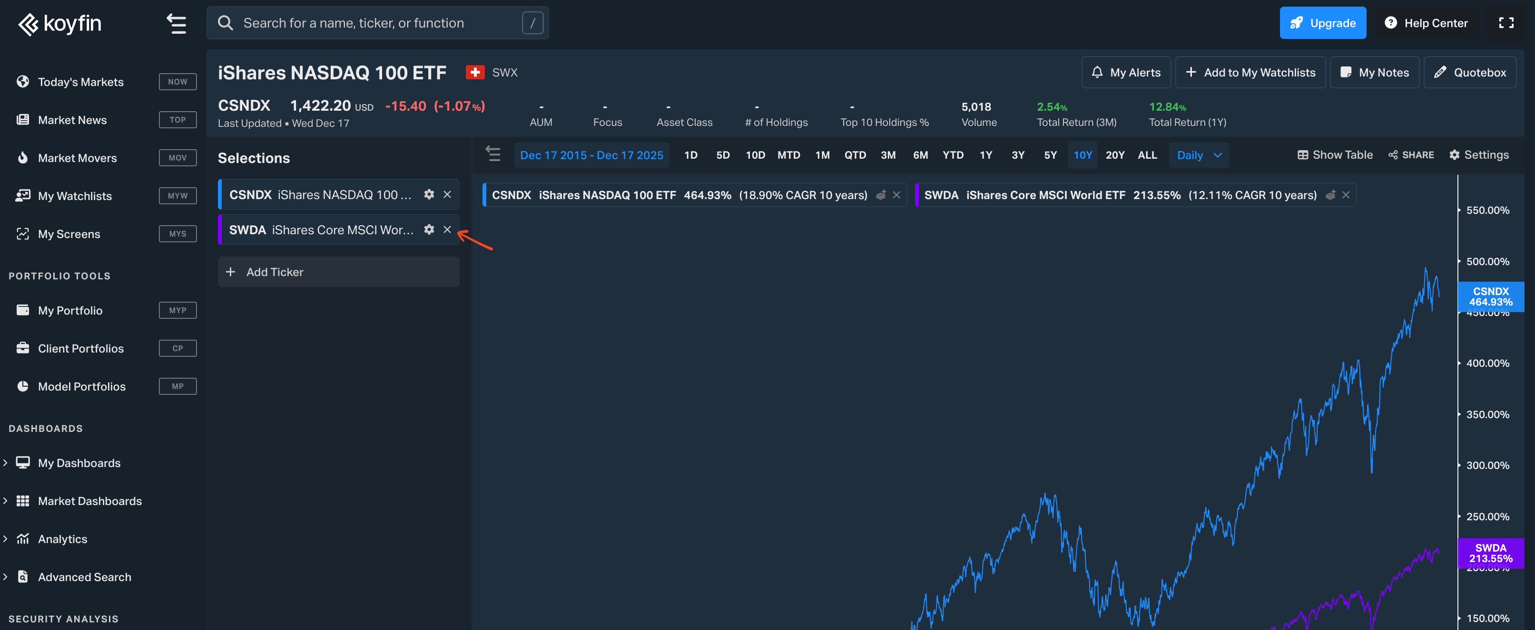Toggle Show Table view
1535x630 pixels.
click(x=1335, y=155)
